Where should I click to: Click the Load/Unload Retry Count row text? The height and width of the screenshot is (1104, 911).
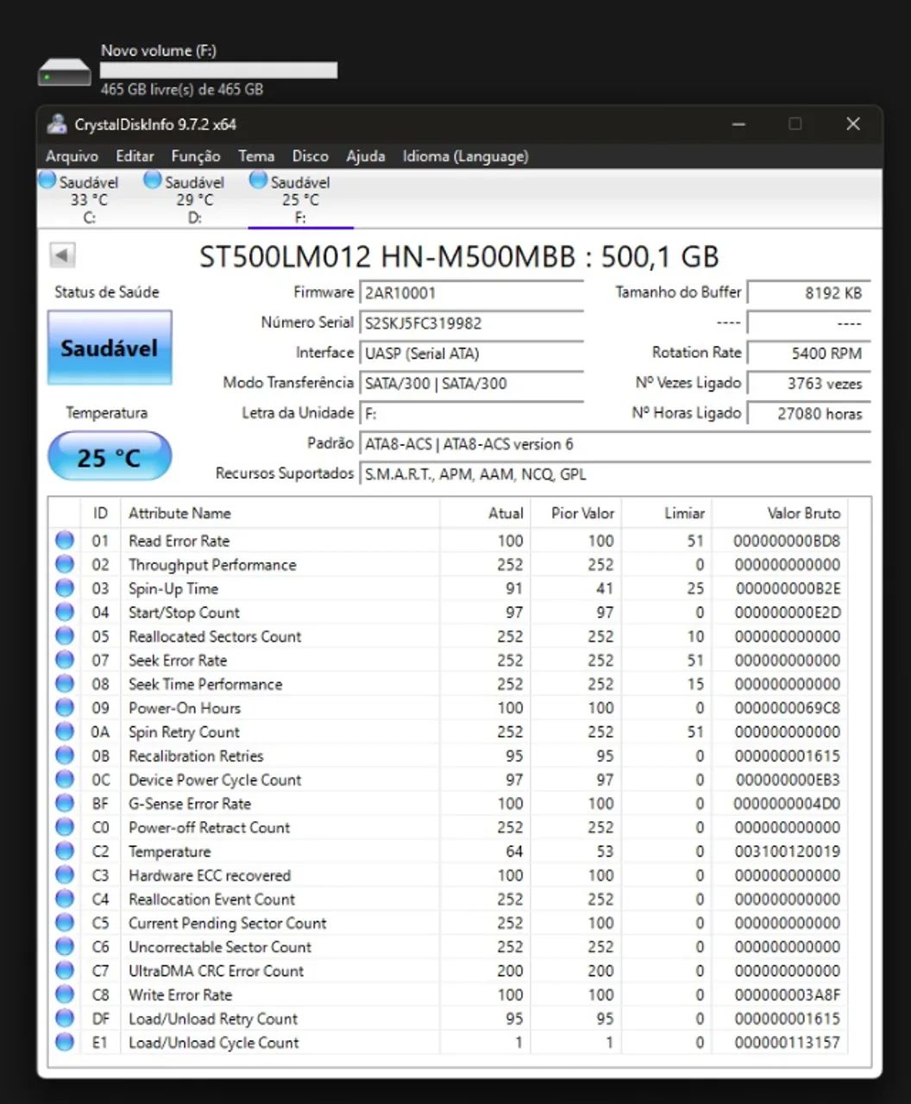[x=213, y=1018]
